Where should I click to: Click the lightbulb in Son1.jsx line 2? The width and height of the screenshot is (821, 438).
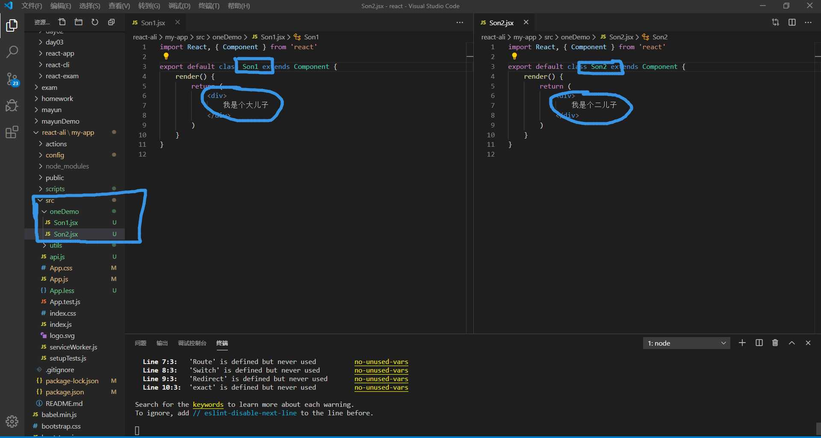(166, 56)
